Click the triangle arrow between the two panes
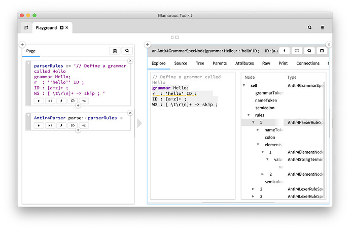Viewport: 350px width, 230px height. pyautogui.click(x=139, y=123)
